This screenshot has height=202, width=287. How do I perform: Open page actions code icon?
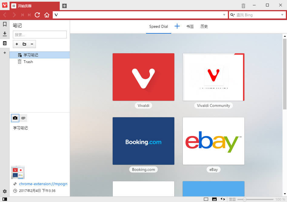[223, 199]
